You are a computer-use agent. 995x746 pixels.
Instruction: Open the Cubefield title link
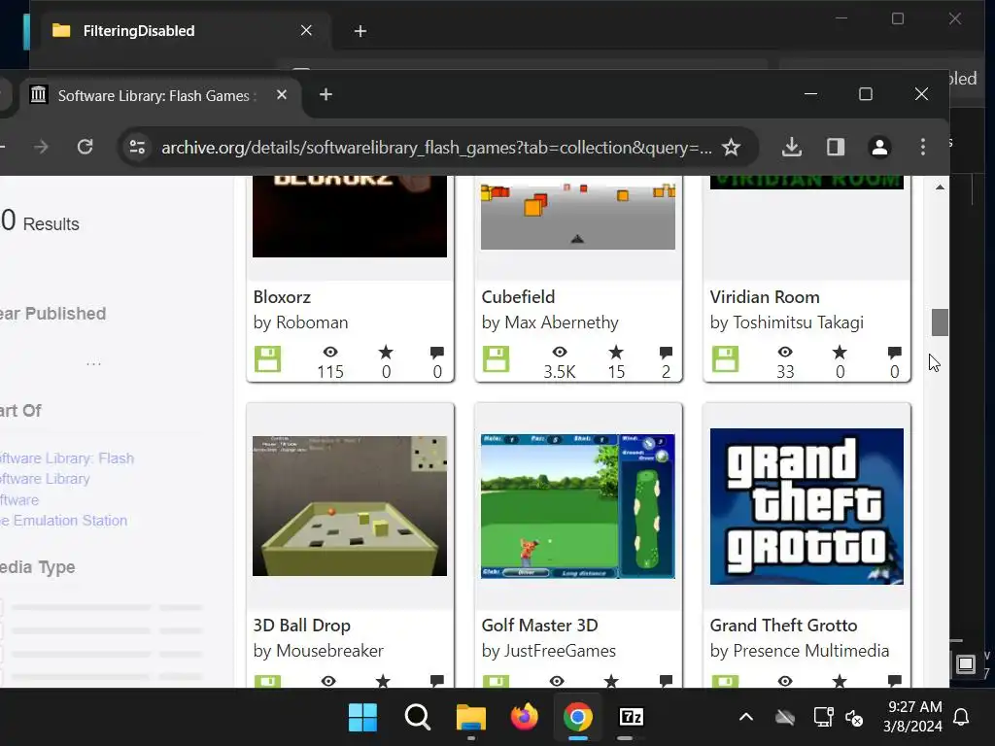click(518, 297)
